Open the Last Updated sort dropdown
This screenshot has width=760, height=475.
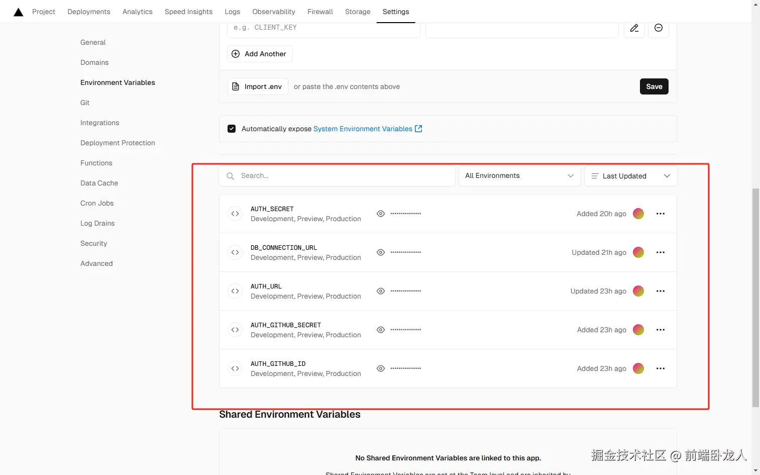(631, 176)
